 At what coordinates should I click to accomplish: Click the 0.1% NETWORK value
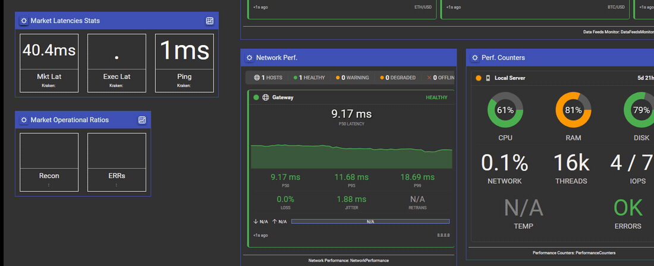tap(504, 163)
